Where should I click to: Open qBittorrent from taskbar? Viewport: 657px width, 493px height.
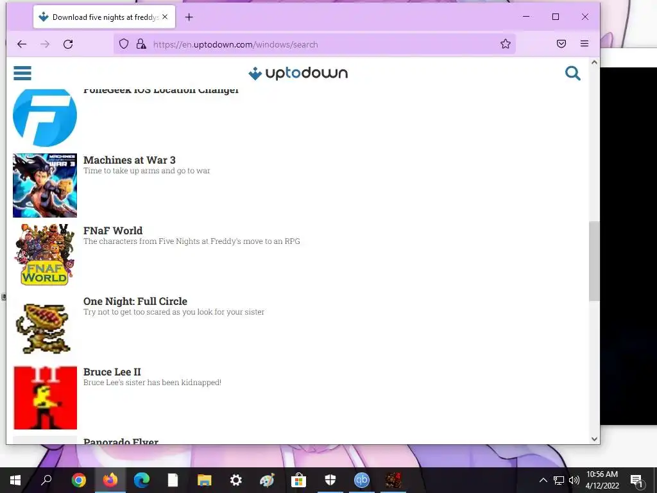[x=362, y=480]
